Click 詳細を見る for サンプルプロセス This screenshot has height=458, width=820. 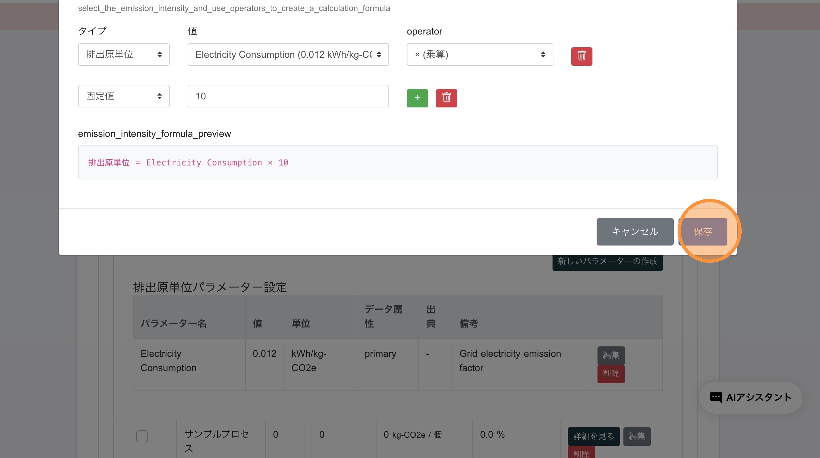tap(593, 436)
